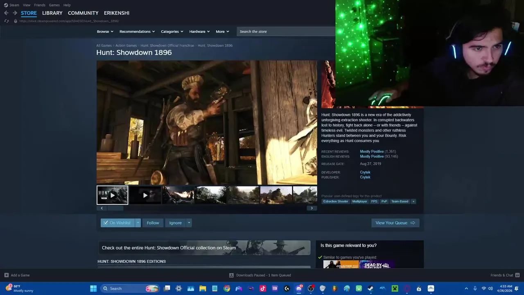Viewport: 524px width, 295px height.
Task: Click the Follow button
Action: tap(153, 223)
